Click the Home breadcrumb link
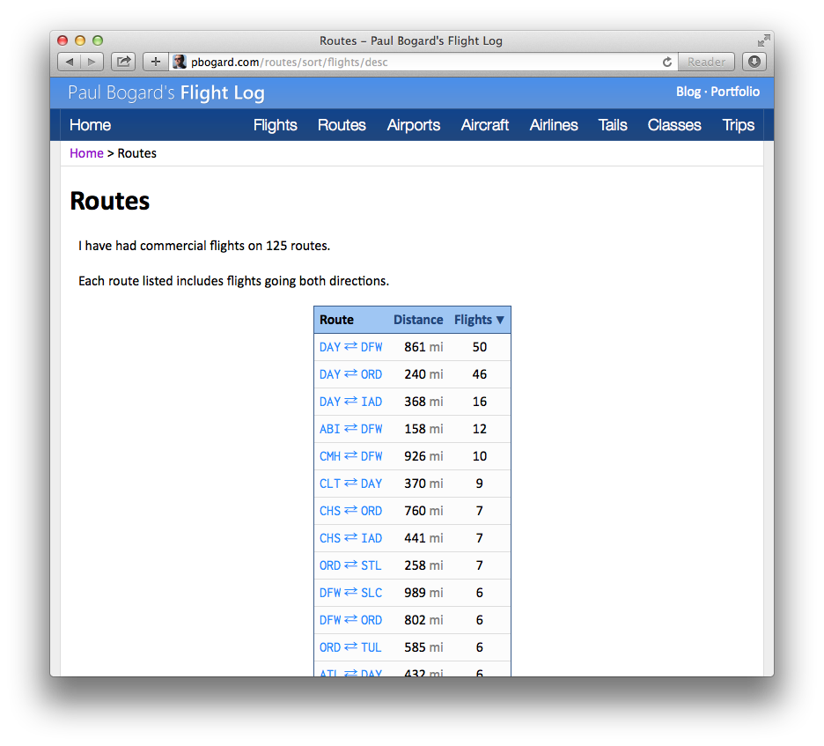This screenshot has height=746, width=824. click(x=86, y=152)
